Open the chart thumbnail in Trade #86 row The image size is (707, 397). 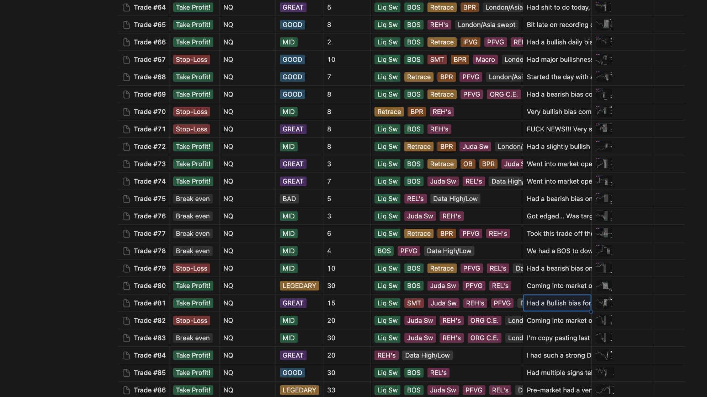click(605, 390)
